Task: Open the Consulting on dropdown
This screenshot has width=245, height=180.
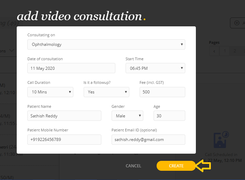Action: [x=106, y=44]
